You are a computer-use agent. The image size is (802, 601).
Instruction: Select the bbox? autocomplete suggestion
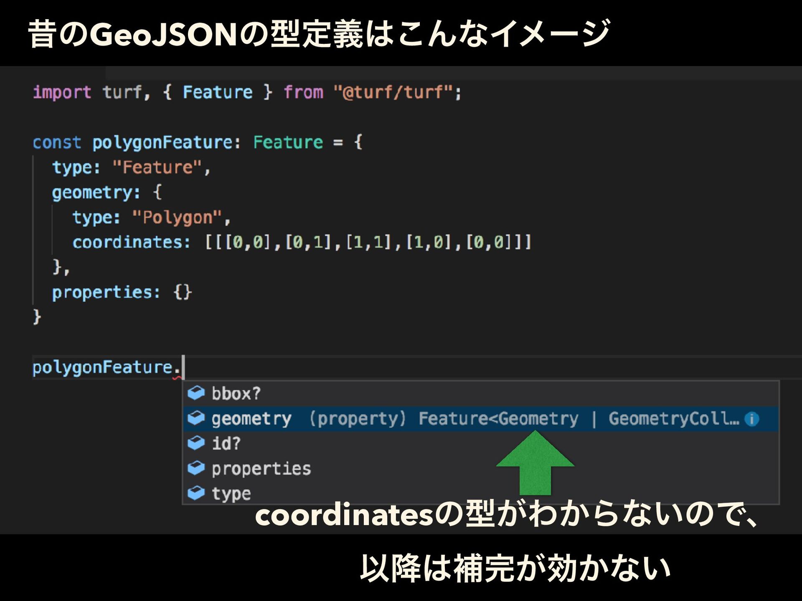coord(236,394)
